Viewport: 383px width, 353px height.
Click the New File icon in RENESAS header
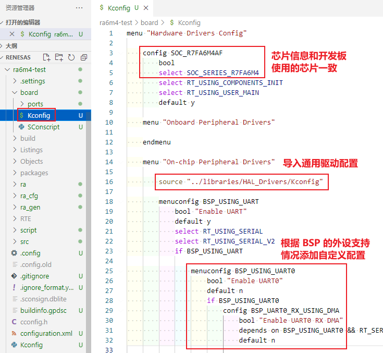click(x=47, y=57)
